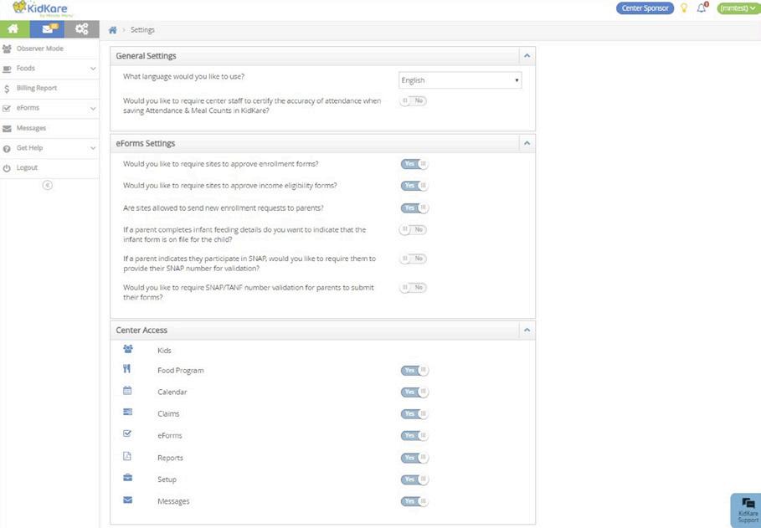This screenshot has width=761, height=528.
Task: Click the breadcrumb home icon
Action: [x=113, y=30]
